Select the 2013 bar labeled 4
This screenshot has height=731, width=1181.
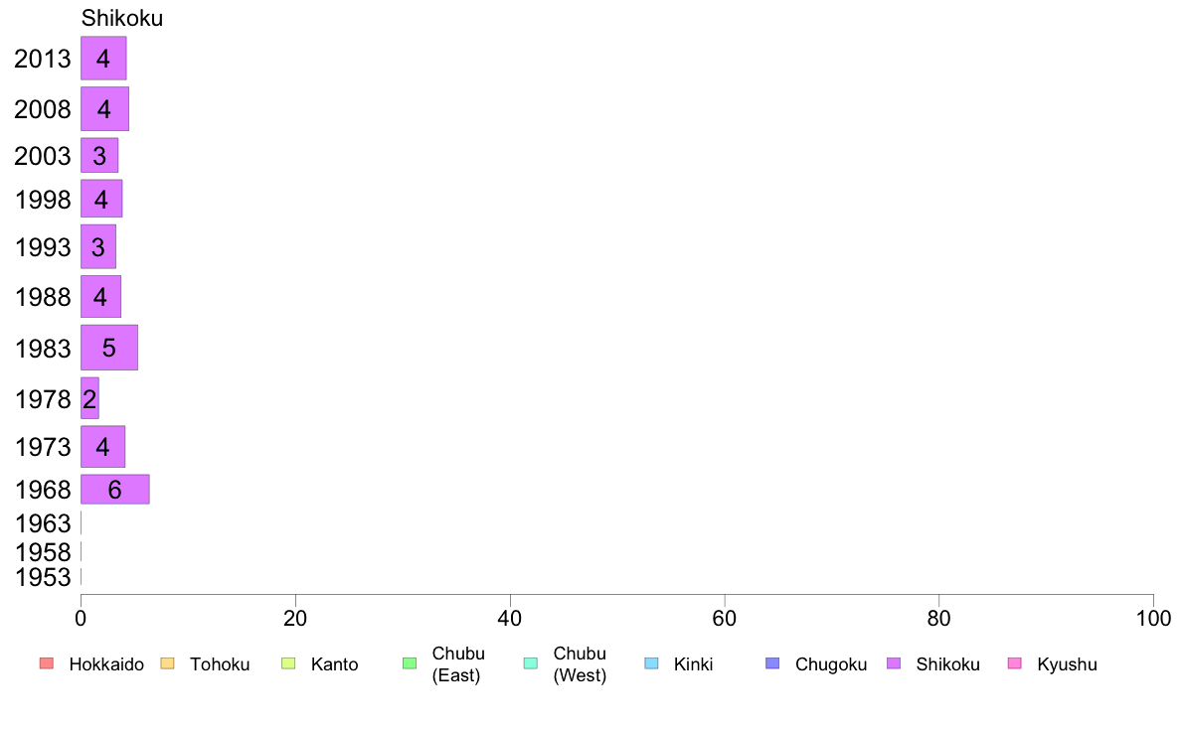pos(104,58)
